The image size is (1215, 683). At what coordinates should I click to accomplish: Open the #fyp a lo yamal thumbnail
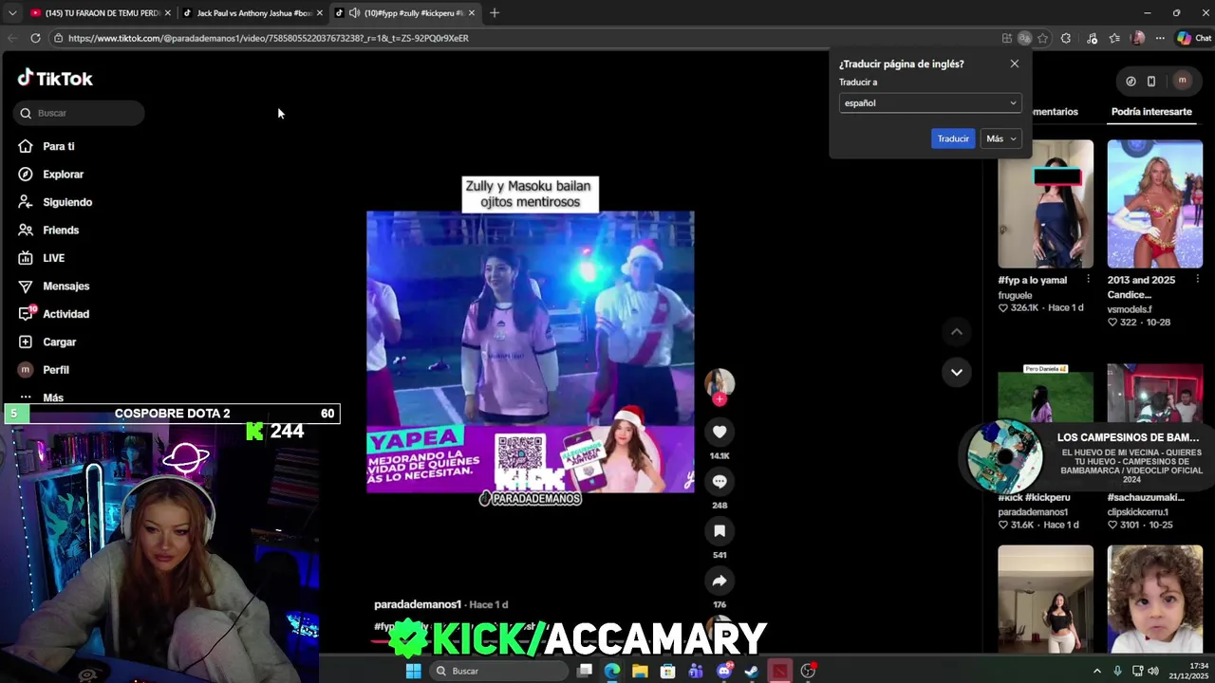coord(1045,204)
